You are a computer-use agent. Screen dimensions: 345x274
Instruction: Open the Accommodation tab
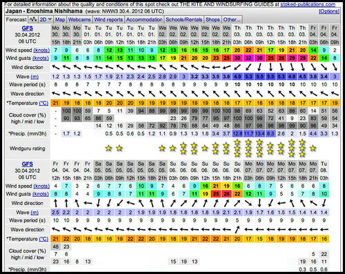[x=144, y=19]
